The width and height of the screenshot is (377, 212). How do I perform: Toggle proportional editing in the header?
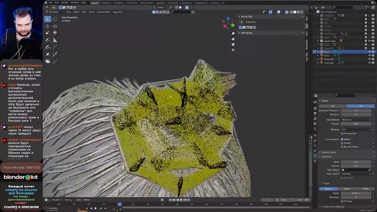click(x=187, y=8)
